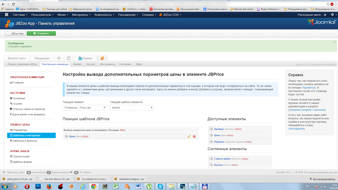Open patch_jbzoo_2.2.0 download item

click(18, 179)
